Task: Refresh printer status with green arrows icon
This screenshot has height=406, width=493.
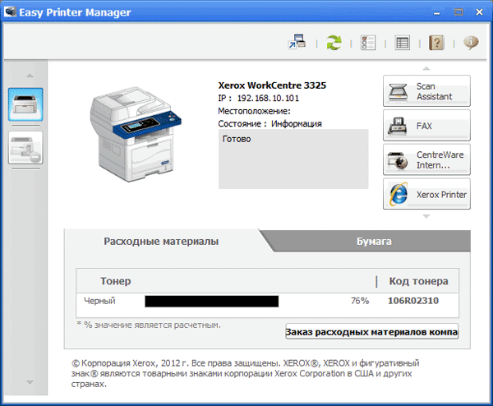Action: pyautogui.click(x=334, y=43)
